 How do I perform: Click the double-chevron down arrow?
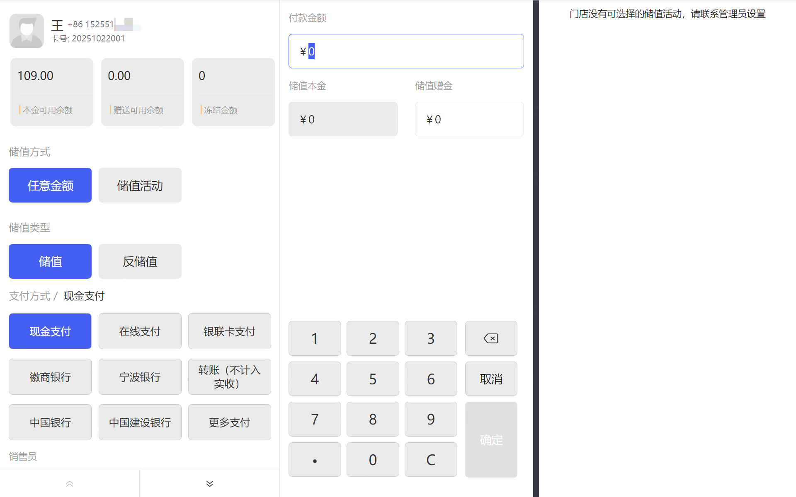click(x=210, y=484)
